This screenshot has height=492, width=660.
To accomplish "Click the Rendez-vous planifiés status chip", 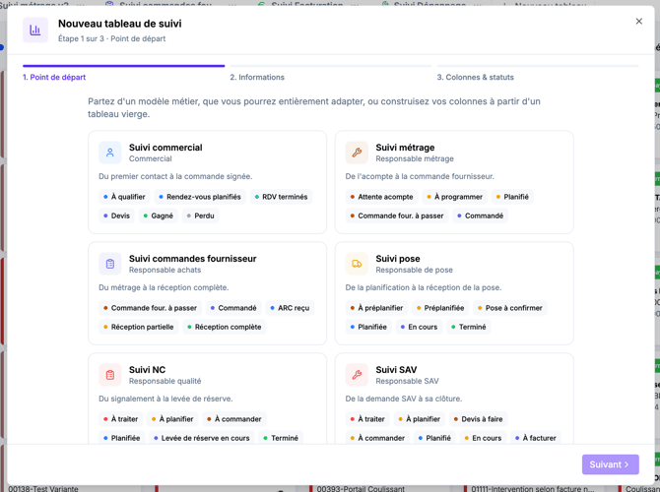I will [x=200, y=197].
